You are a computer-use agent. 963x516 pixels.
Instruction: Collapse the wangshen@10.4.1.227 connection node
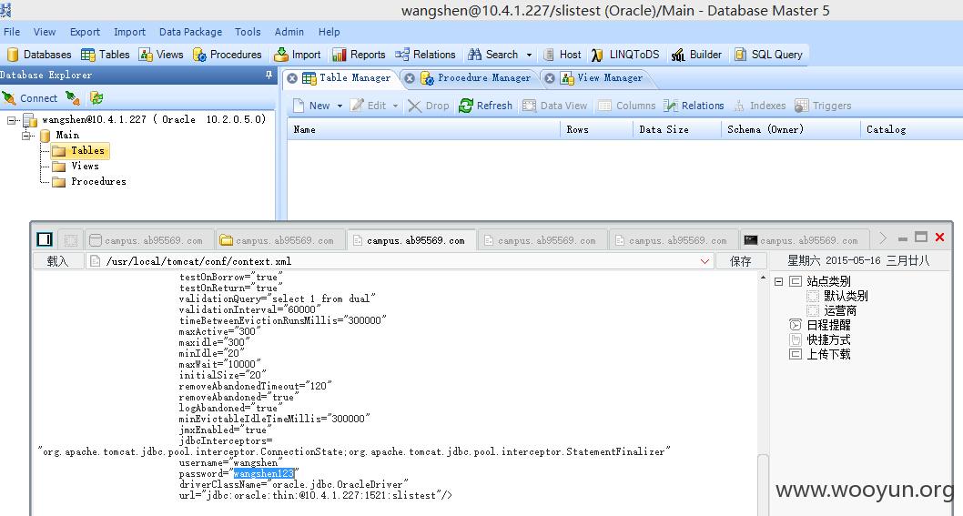tap(11, 120)
